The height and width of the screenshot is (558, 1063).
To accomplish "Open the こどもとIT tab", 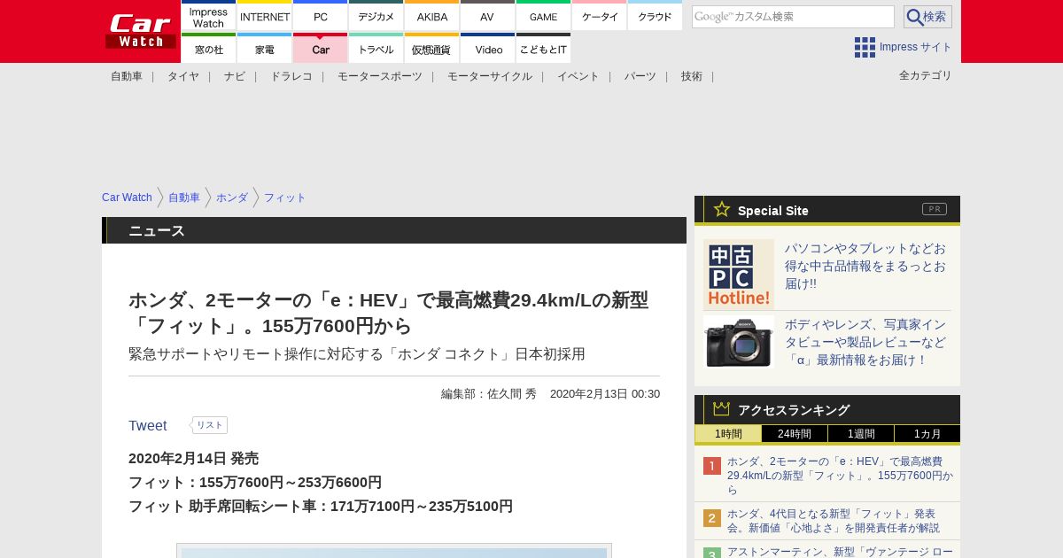I will (543, 49).
